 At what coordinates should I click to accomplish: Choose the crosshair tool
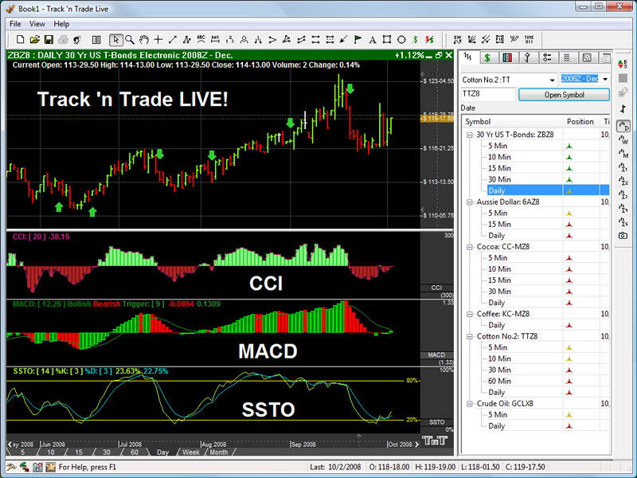tap(158, 39)
